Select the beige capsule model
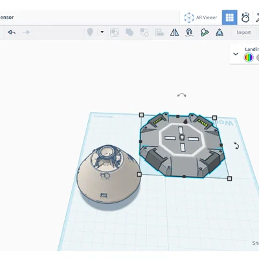Screen dimensions: 259x259 click(x=109, y=175)
